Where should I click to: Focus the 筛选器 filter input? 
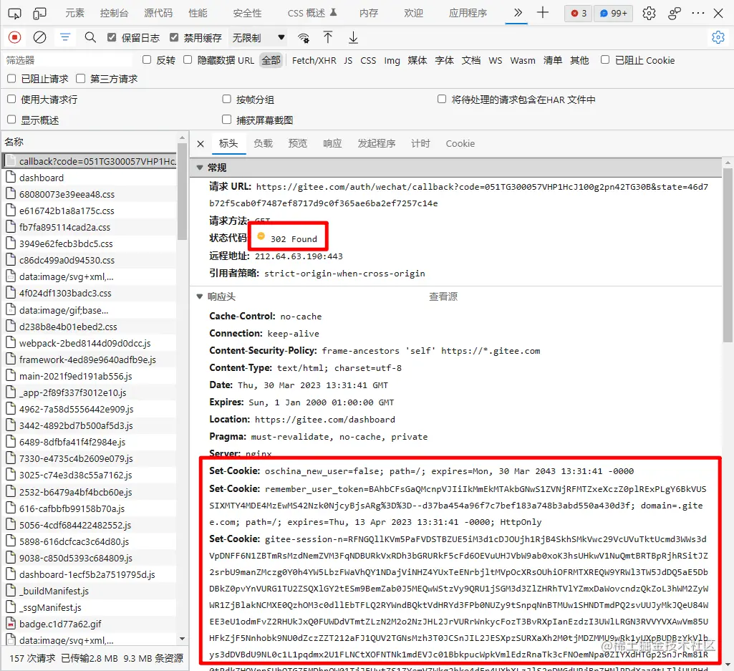point(68,60)
